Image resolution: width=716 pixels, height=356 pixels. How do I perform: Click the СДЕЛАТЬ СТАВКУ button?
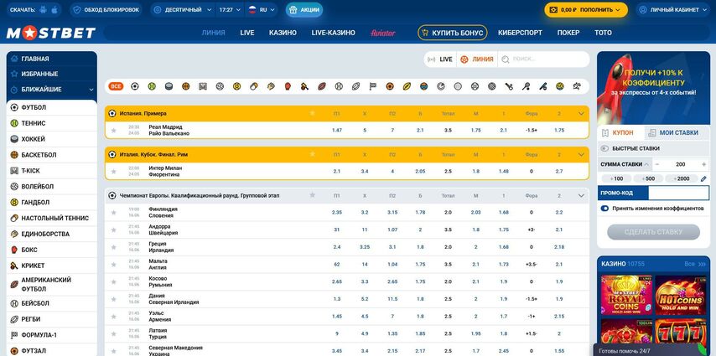point(653,232)
